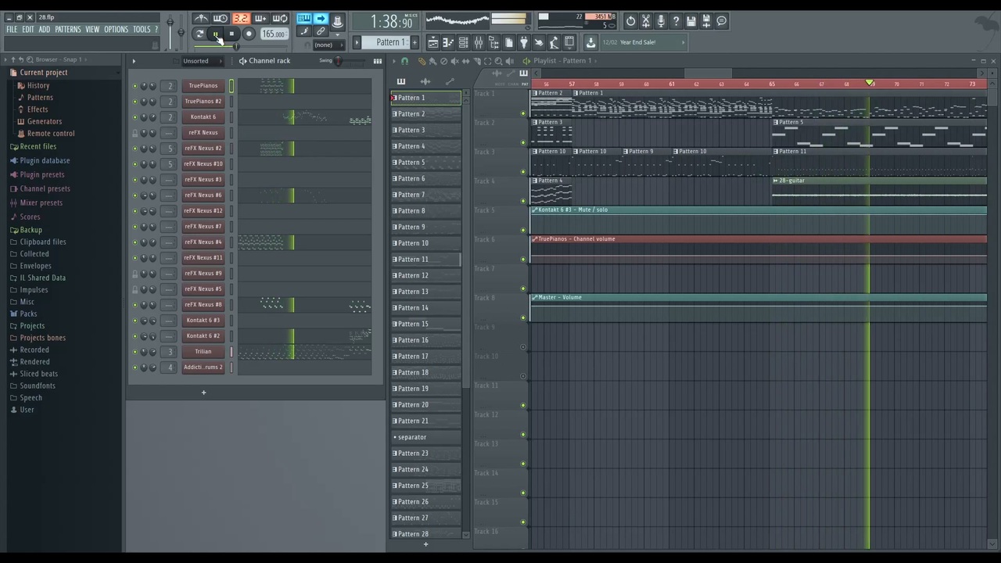Adjust the channel rack Swing knob
Viewport: 1001px width, 563px height.
[339, 61]
